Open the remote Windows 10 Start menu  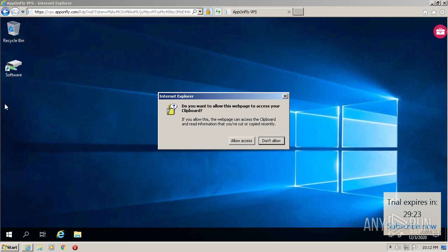pyautogui.click(x=9, y=234)
